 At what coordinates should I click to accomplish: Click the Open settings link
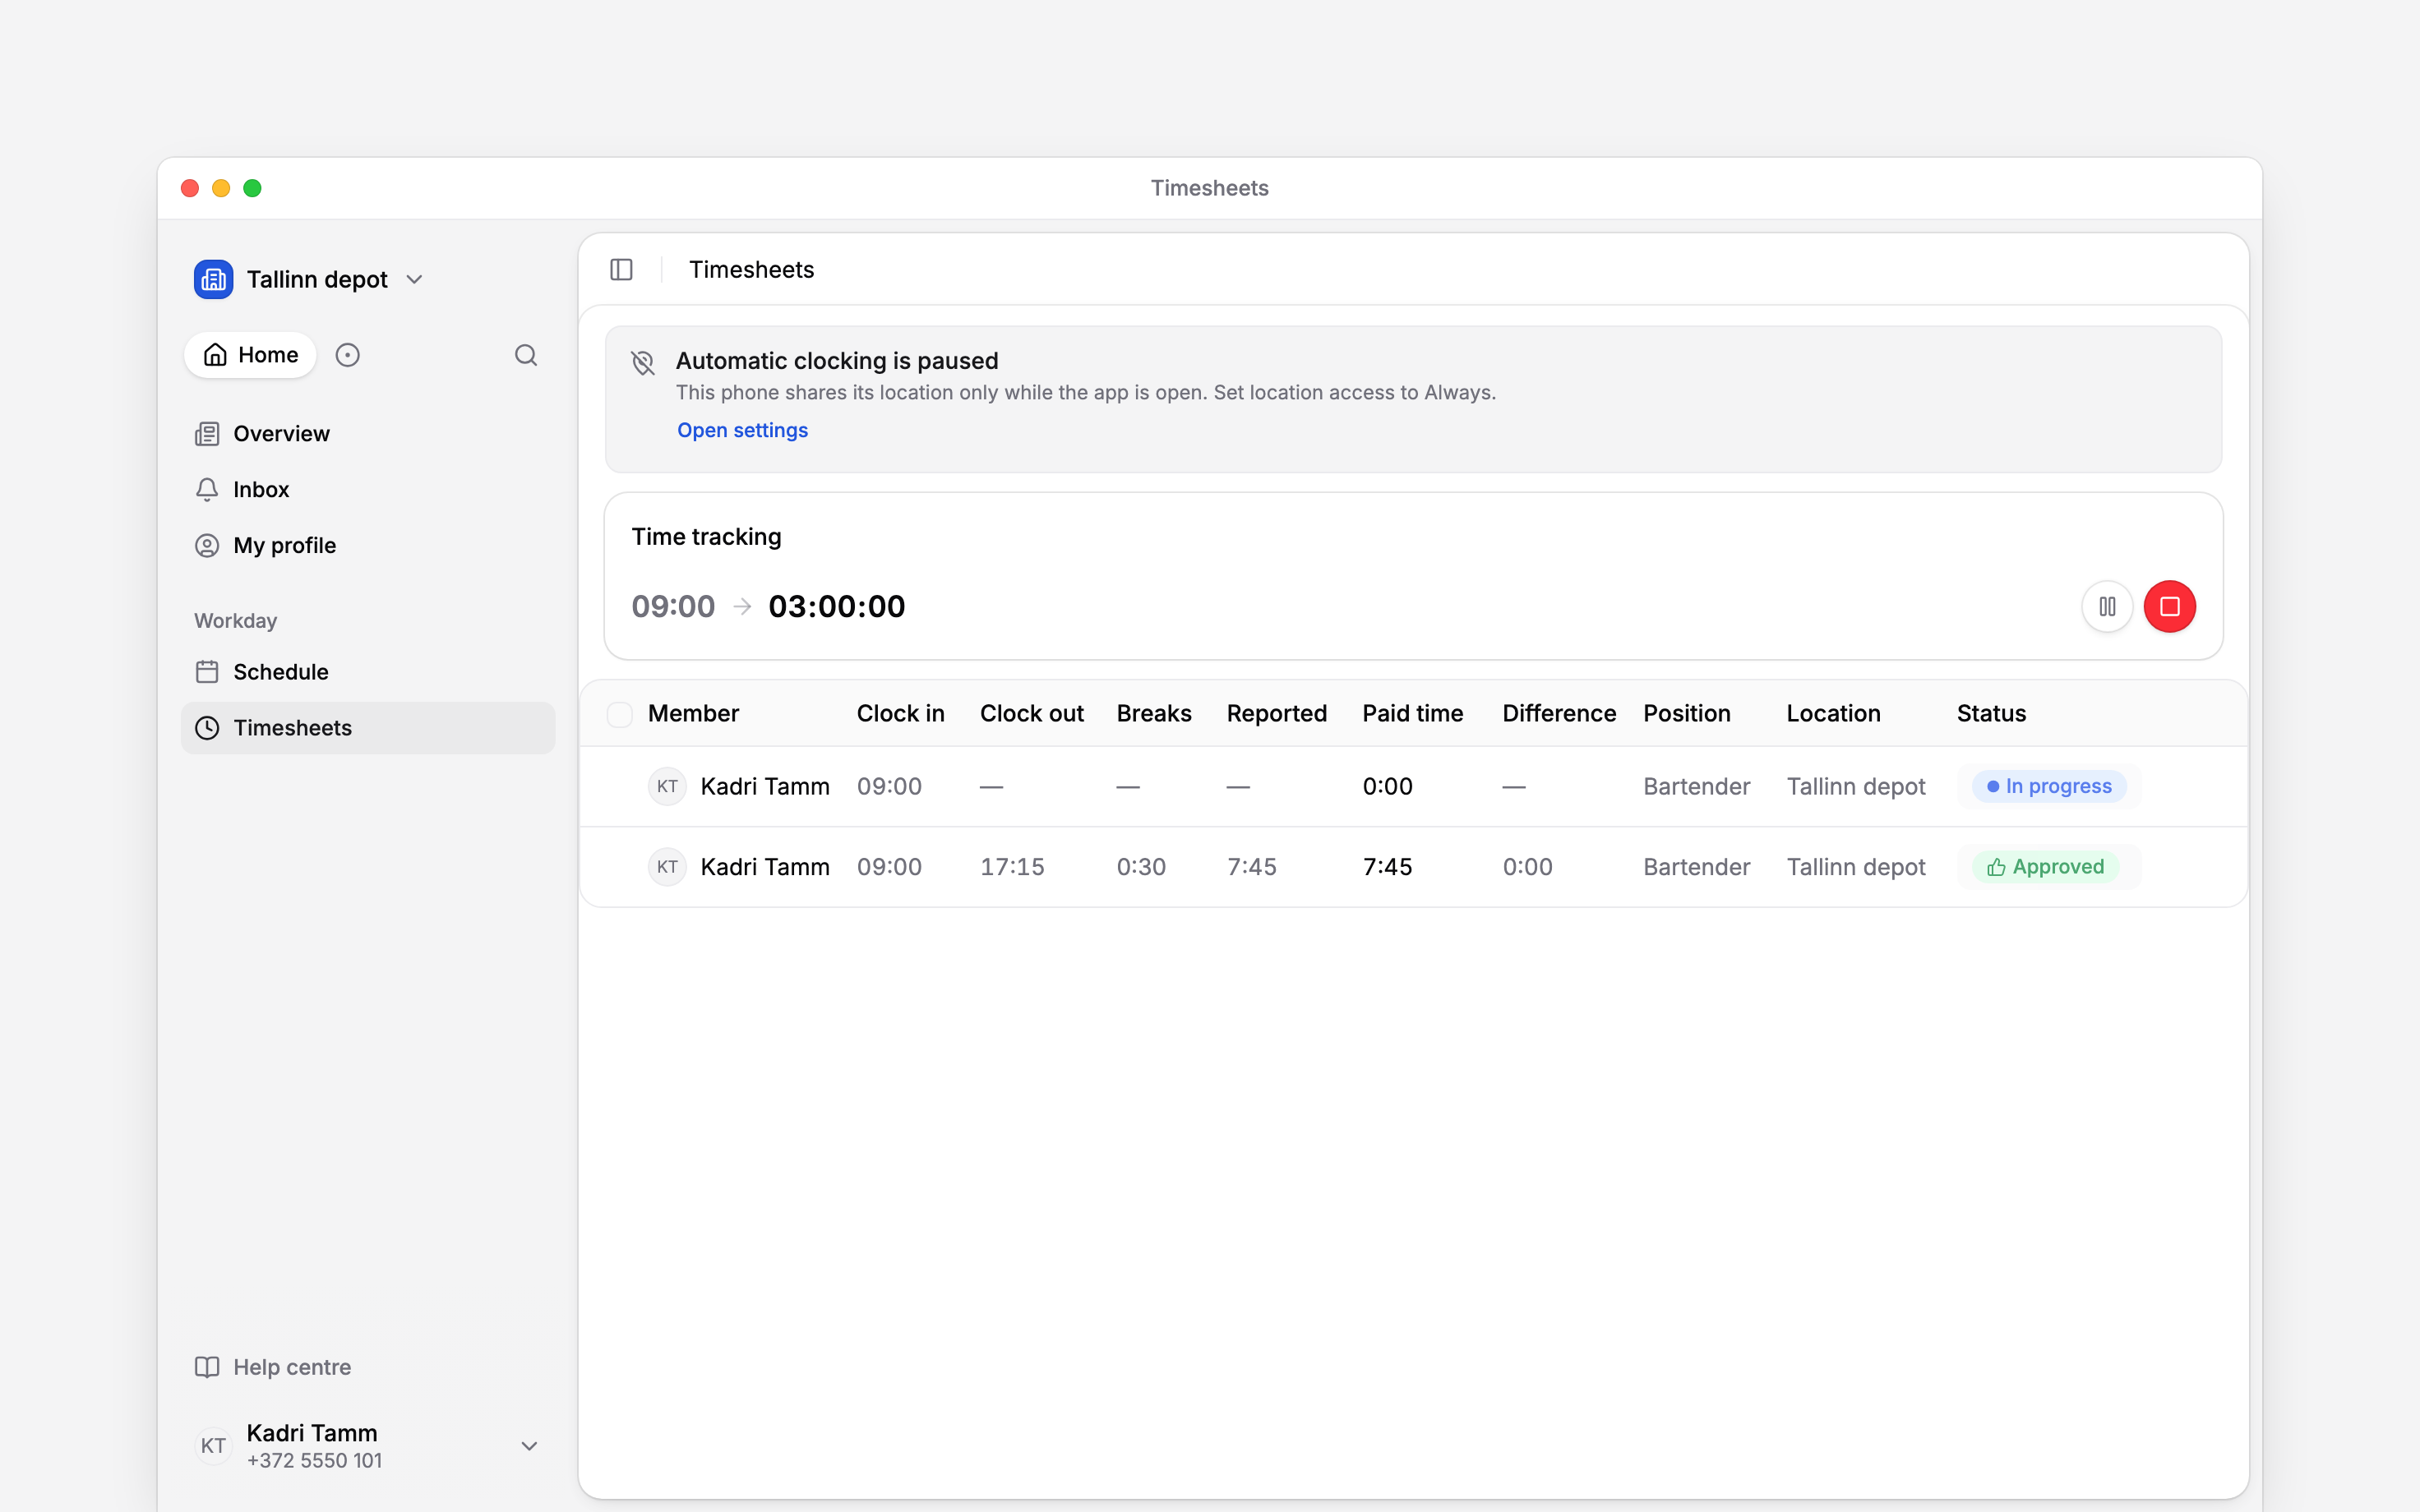click(x=742, y=430)
